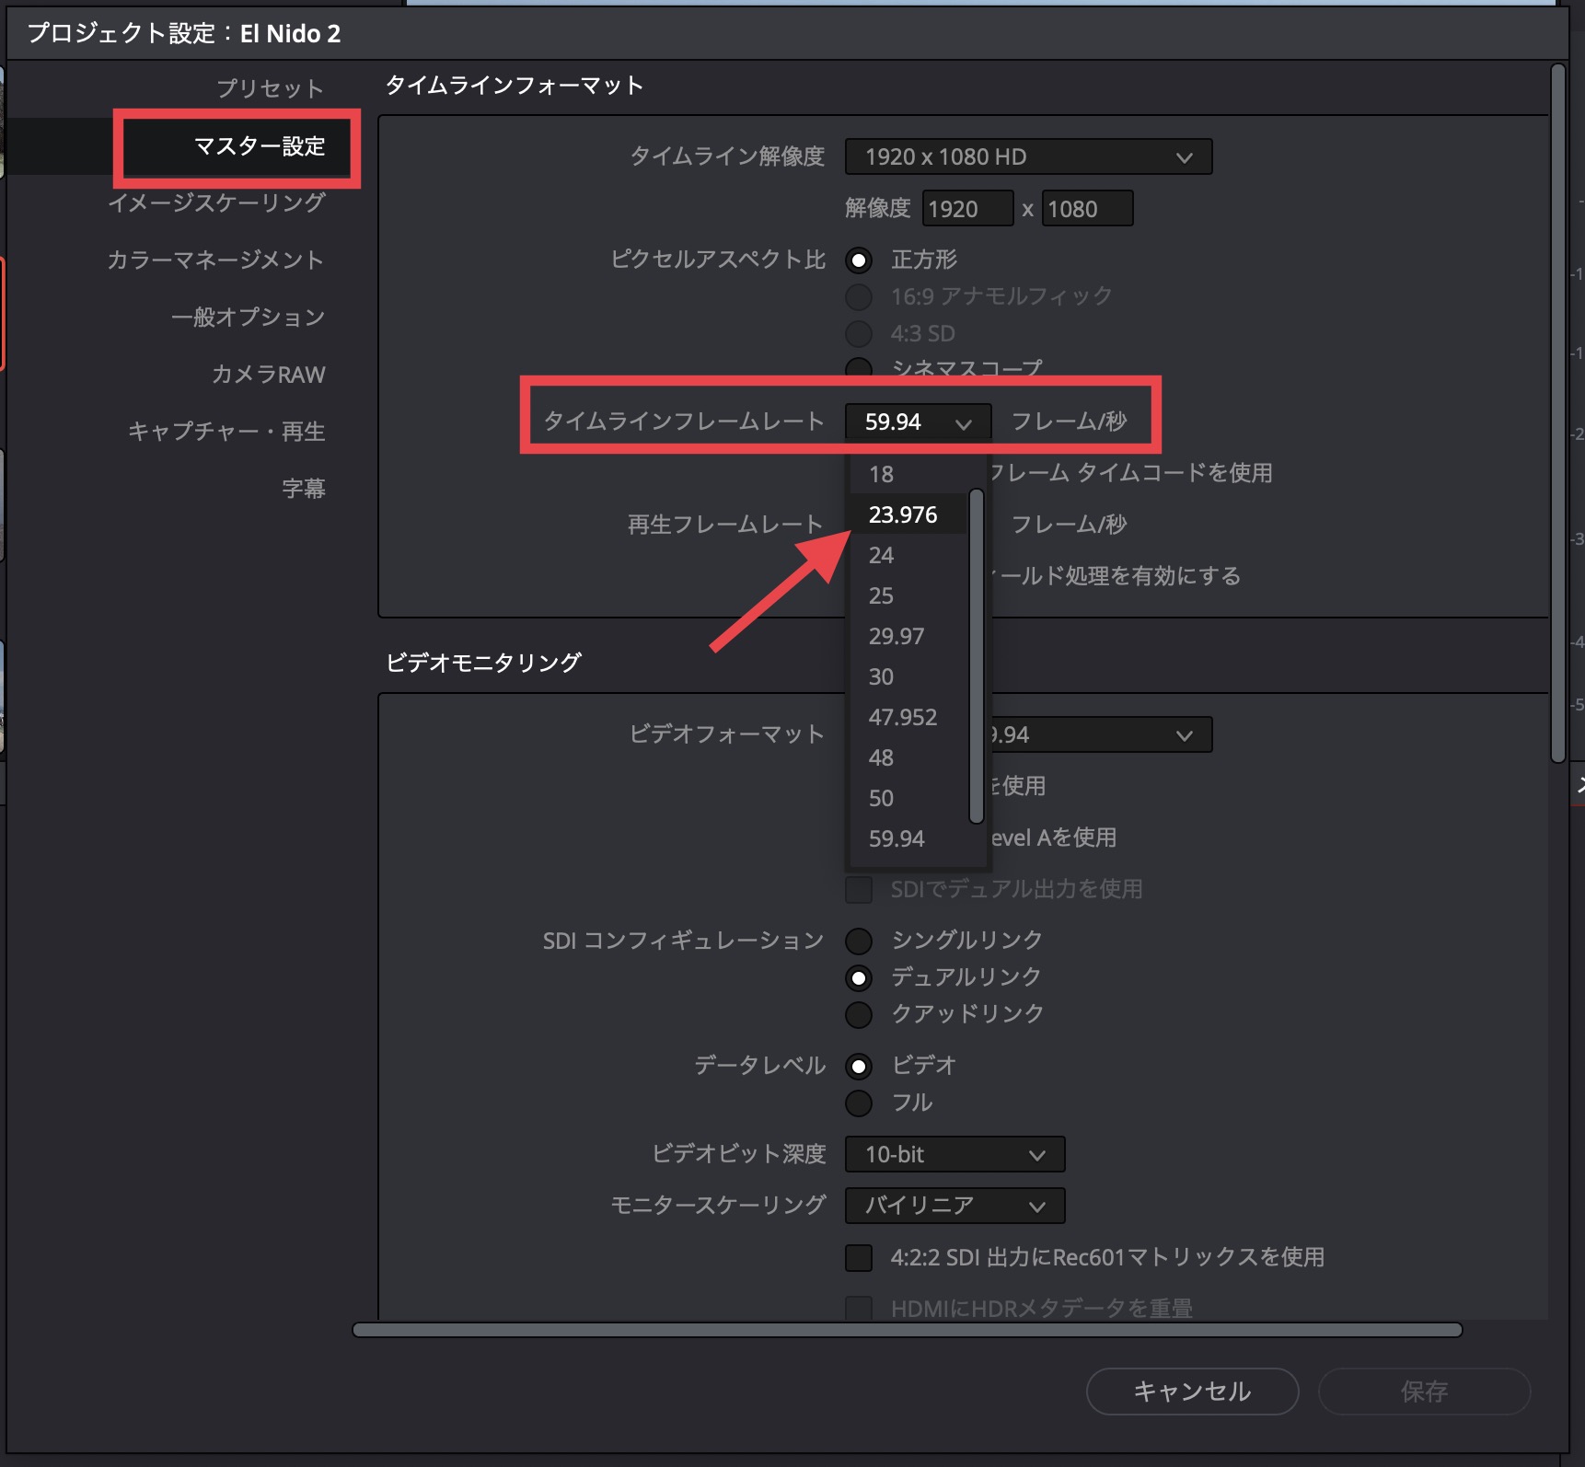Select マスター設定 in the sidebar
This screenshot has height=1467, width=1585.
pos(260,146)
